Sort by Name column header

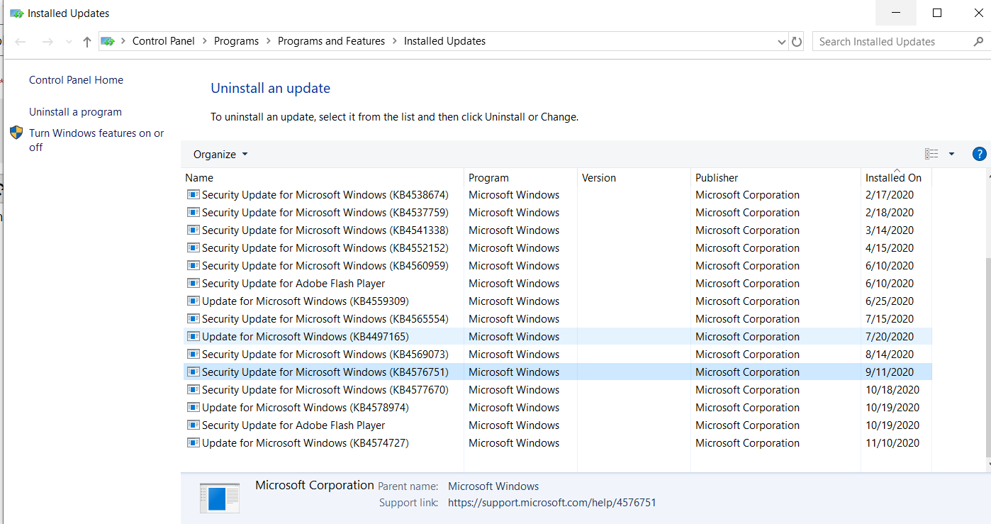pos(323,178)
